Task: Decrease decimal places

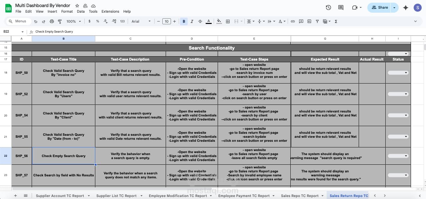Action: 106,21
